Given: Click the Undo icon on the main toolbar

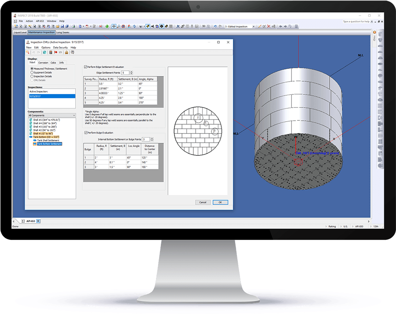Looking at the screenshot, I should pyautogui.click(x=215, y=26).
